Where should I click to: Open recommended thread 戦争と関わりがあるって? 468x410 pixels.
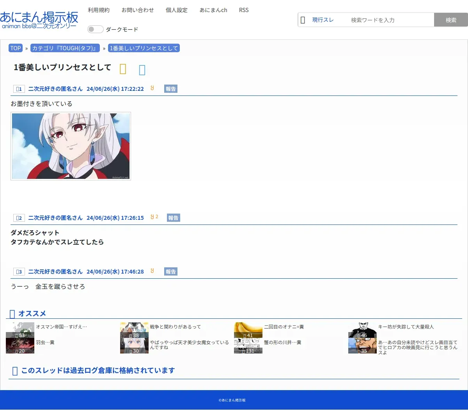(x=175, y=327)
